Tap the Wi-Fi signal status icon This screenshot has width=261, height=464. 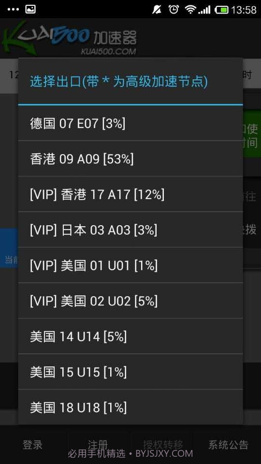pyautogui.click(x=190, y=10)
